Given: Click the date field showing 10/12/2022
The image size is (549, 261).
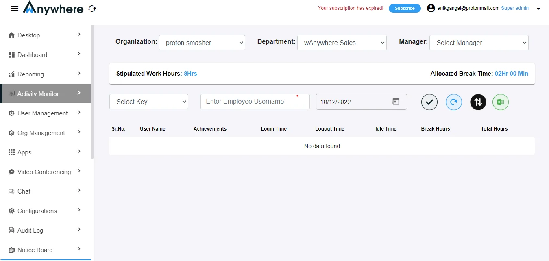Looking at the screenshot, I should click(x=362, y=102).
